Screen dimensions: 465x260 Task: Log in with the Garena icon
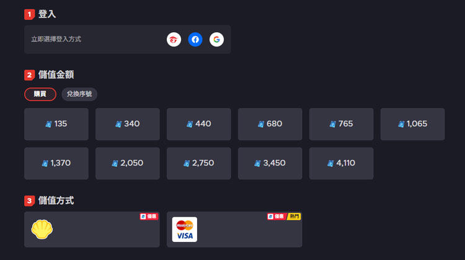(174, 40)
